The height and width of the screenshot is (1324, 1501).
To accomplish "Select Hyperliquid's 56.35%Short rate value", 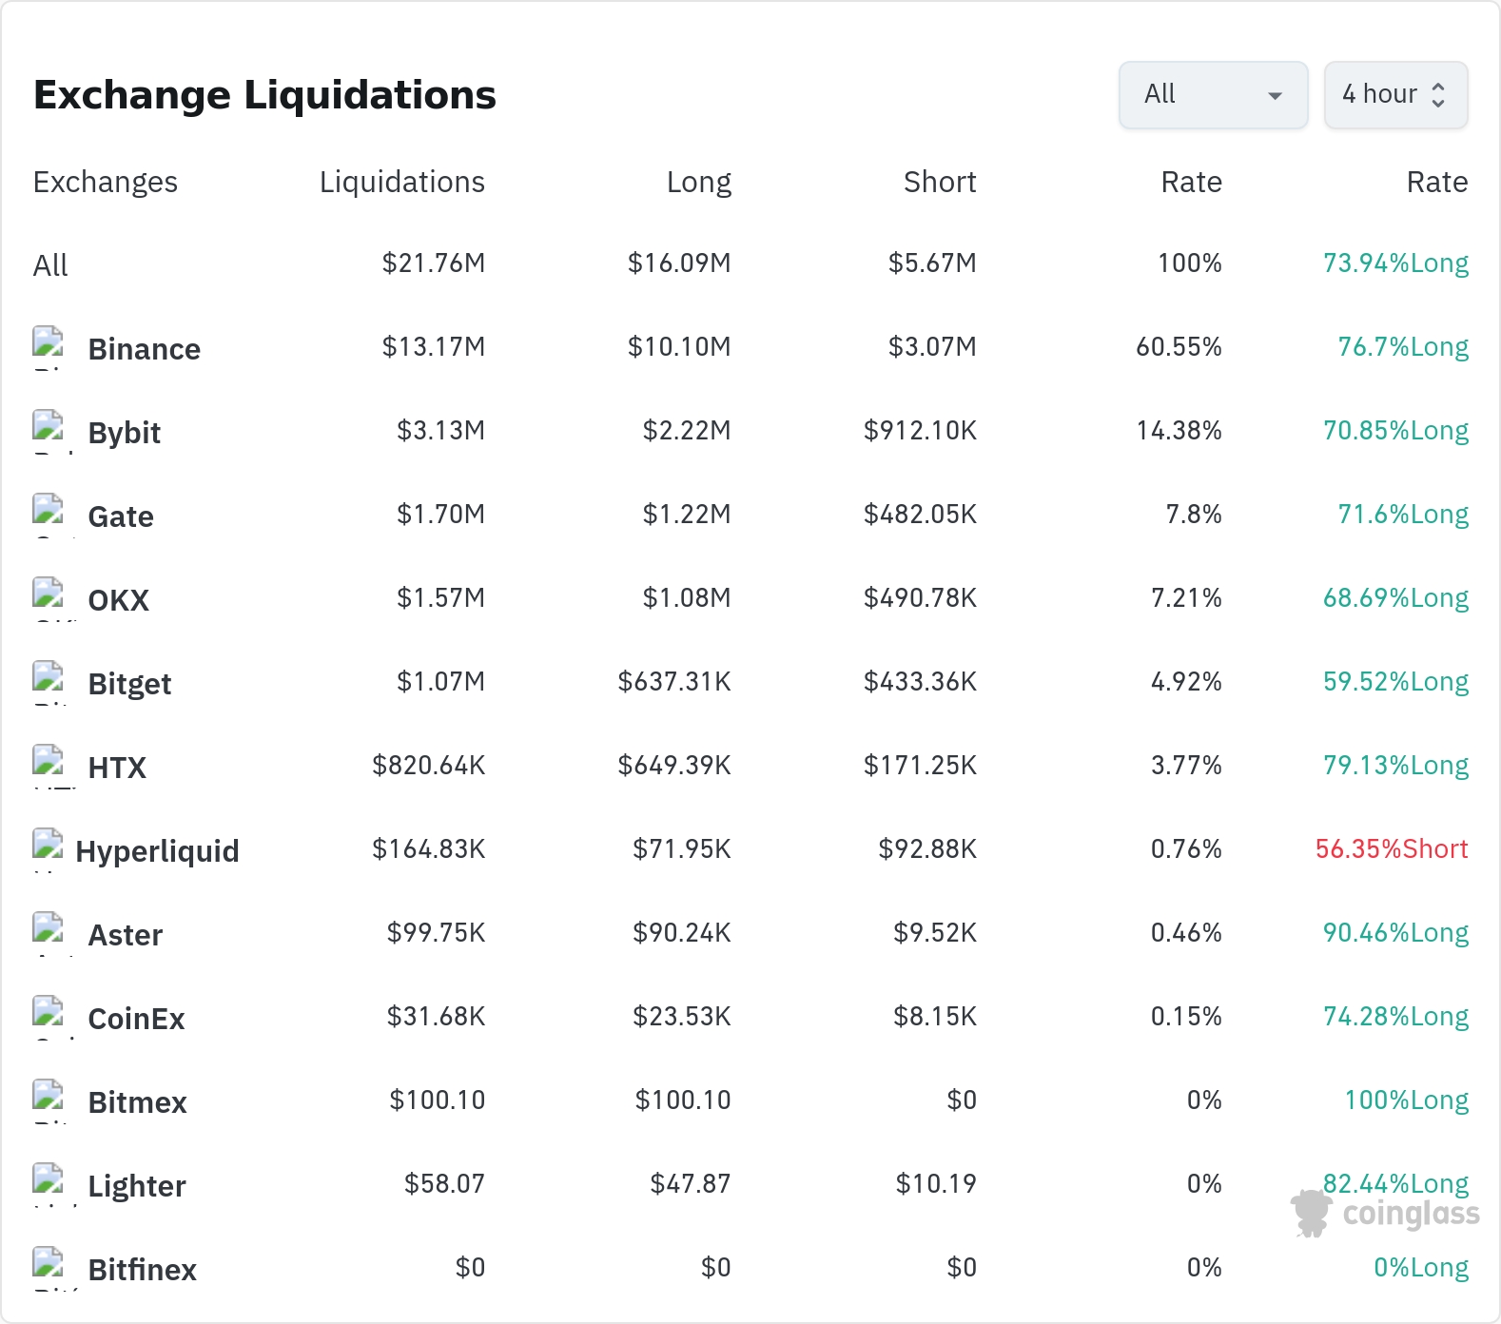I will (1392, 848).
